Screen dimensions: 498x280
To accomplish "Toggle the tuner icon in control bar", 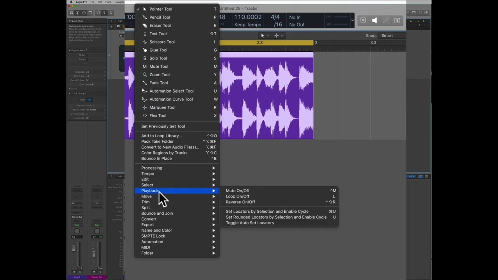I will pos(386,21).
